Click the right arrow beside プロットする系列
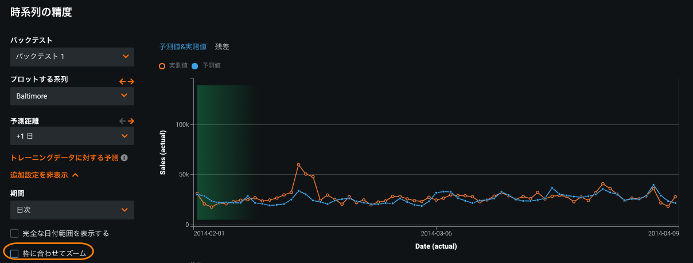Image resolution: width=693 pixels, height=263 pixels. click(131, 81)
